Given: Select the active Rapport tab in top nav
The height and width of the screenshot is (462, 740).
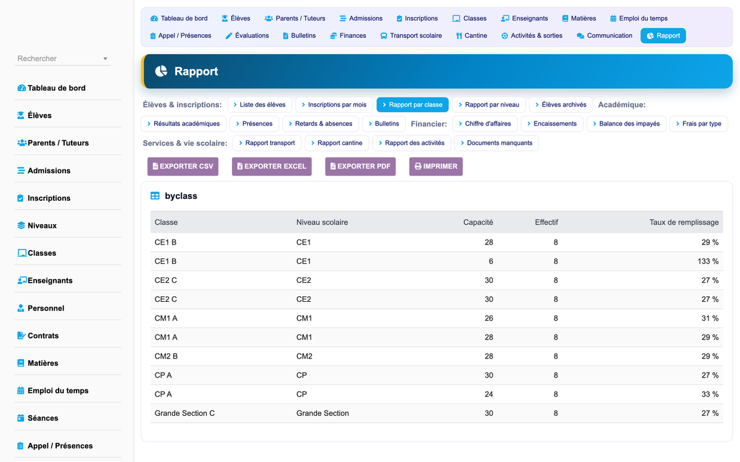Looking at the screenshot, I should [663, 36].
